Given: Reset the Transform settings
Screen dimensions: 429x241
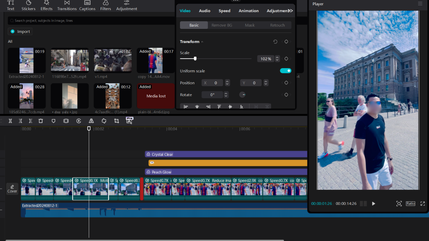Looking at the screenshot, I should [275, 42].
